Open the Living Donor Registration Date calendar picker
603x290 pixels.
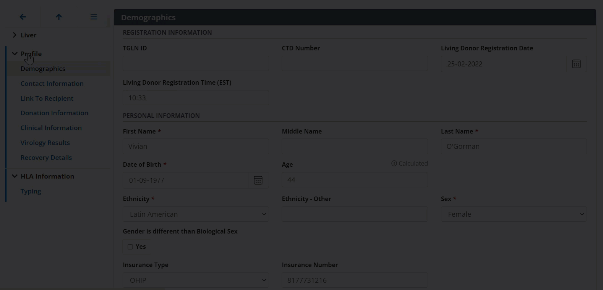[x=576, y=64]
